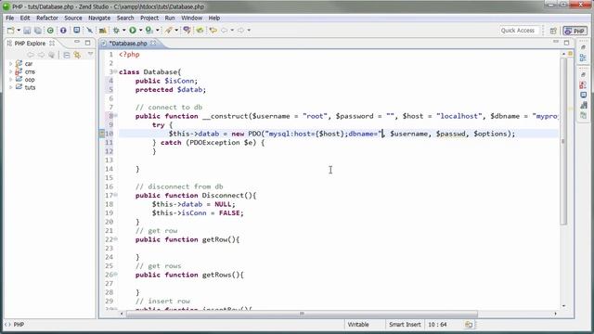Collapse the Database class fold marker

click(115, 71)
